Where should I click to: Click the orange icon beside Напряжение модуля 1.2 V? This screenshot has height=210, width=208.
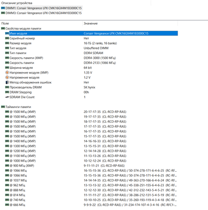coord(7,77)
